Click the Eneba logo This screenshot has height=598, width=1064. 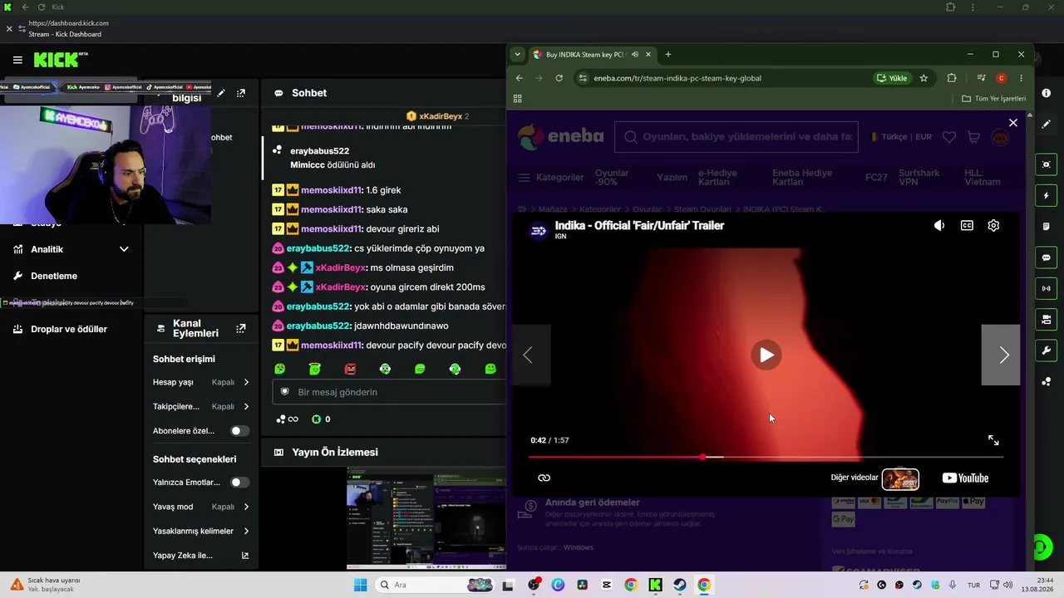[x=560, y=136]
